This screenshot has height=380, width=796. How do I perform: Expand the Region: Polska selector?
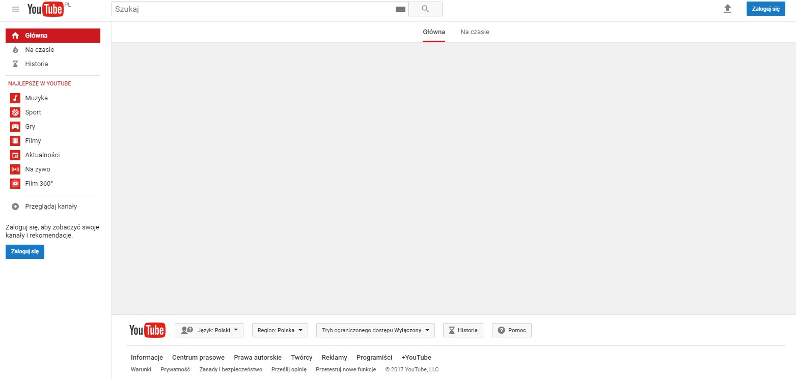[280, 330]
